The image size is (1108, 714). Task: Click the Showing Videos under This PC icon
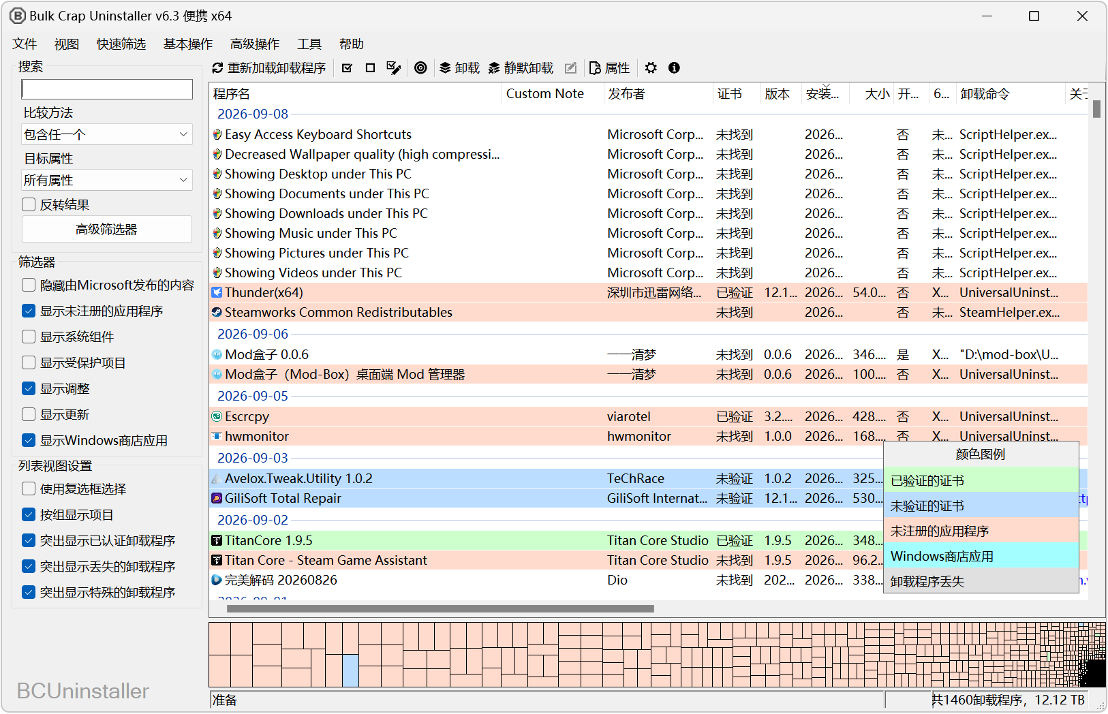pos(217,273)
